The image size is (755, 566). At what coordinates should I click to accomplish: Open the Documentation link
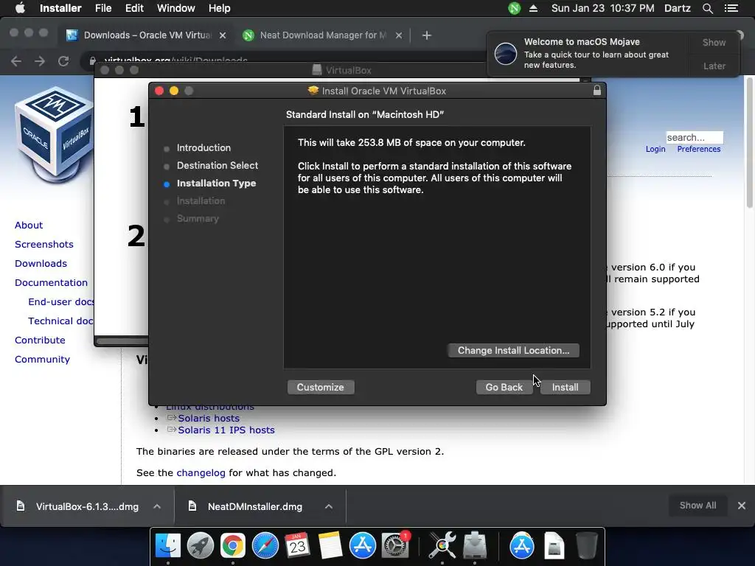pyautogui.click(x=51, y=282)
